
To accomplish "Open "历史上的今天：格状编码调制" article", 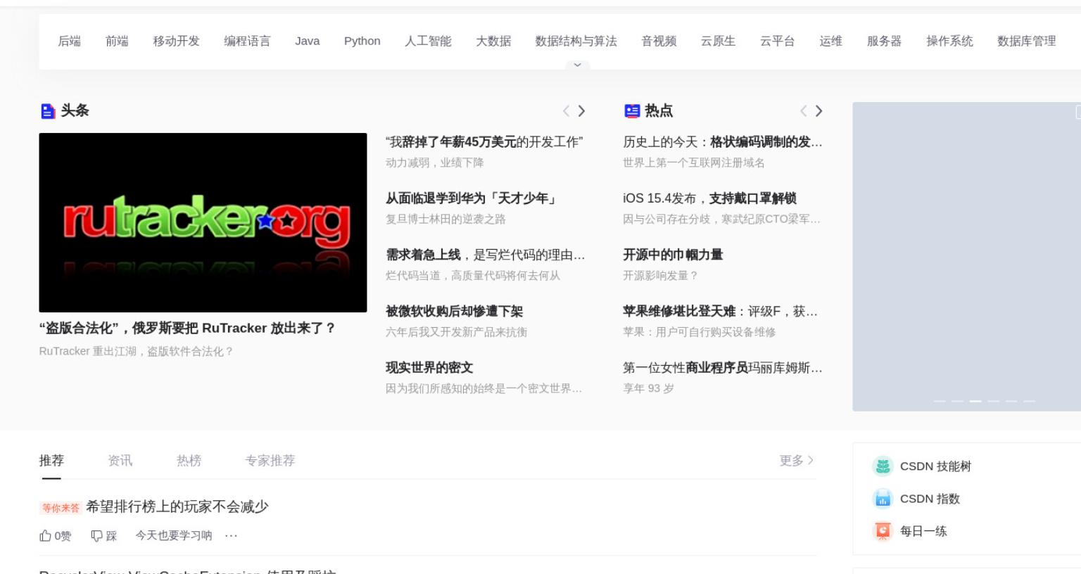I will (x=723, y=142).
